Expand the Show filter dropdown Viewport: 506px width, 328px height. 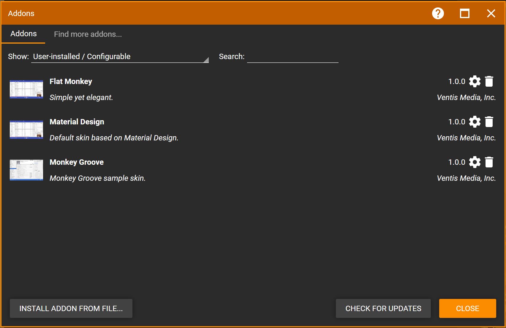click(x=120, y=57)
